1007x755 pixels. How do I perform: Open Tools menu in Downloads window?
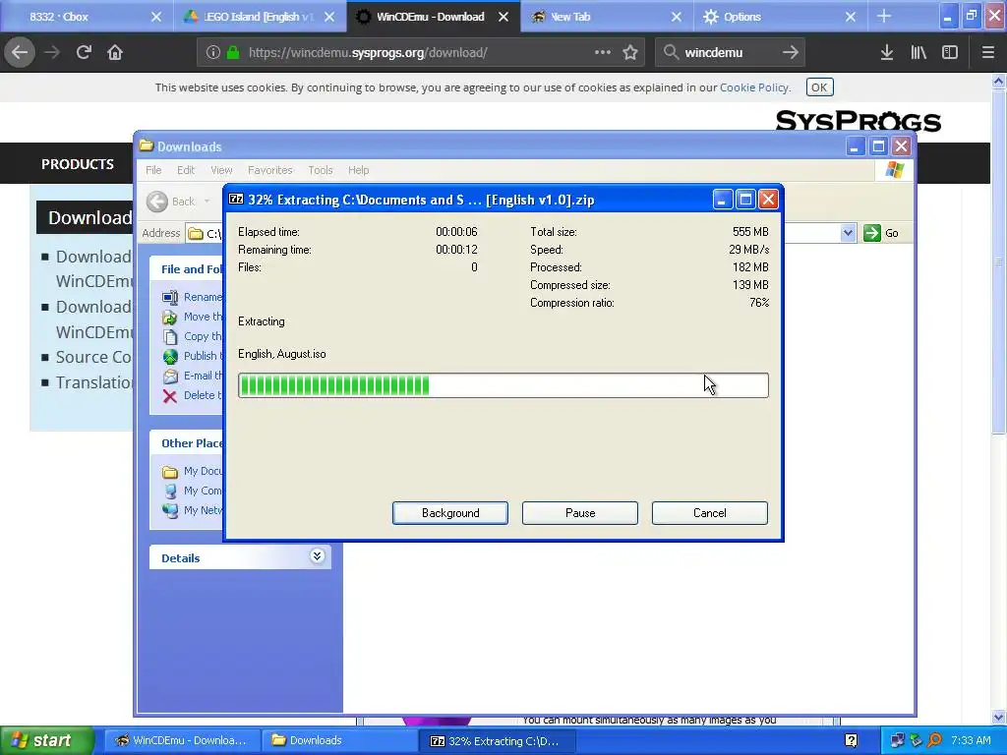(321, 170)
